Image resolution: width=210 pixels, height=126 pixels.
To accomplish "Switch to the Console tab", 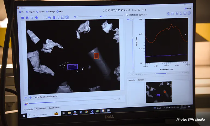I will click(x=141, y=80).
